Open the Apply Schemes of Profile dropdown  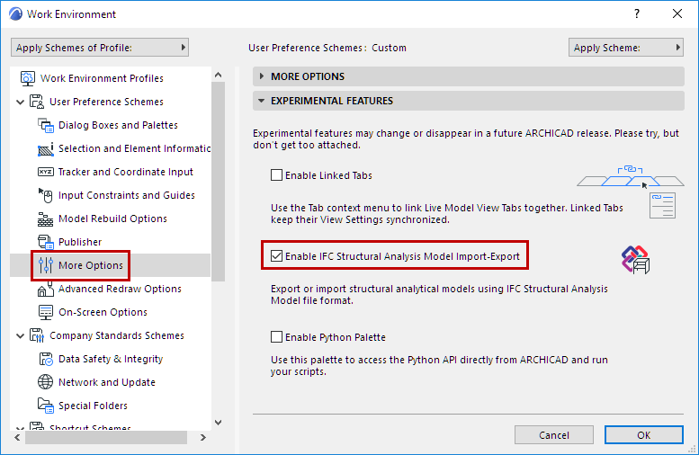coord(100,48)
